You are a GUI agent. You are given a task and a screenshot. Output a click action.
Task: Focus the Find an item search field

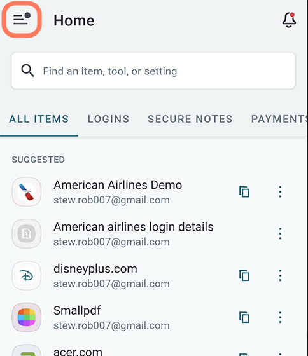click(153, 71)
